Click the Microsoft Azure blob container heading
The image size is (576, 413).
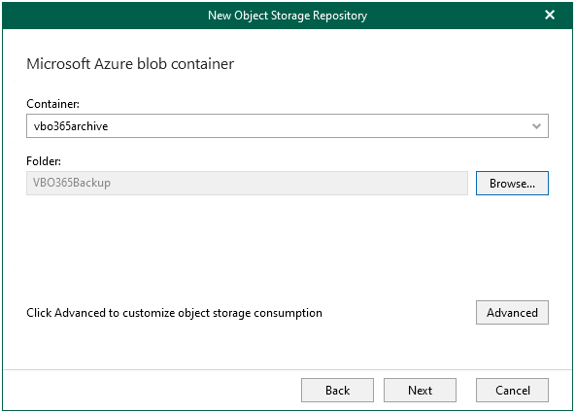pyautogui.click(x=130, y=64)
